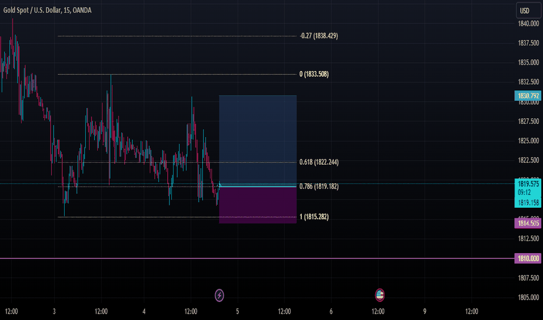Select the purple horizontal line at 1810
This screenshot has height=320, width=543.
tap(257, 258)
